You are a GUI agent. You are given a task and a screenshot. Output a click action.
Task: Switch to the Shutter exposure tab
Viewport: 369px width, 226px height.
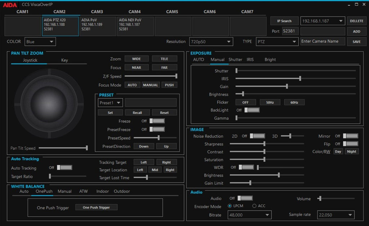point(235,59)
